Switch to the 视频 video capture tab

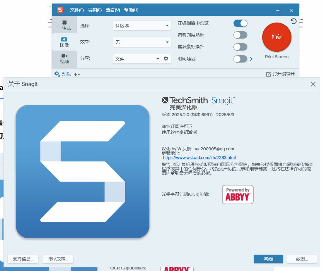click(64, 59)
